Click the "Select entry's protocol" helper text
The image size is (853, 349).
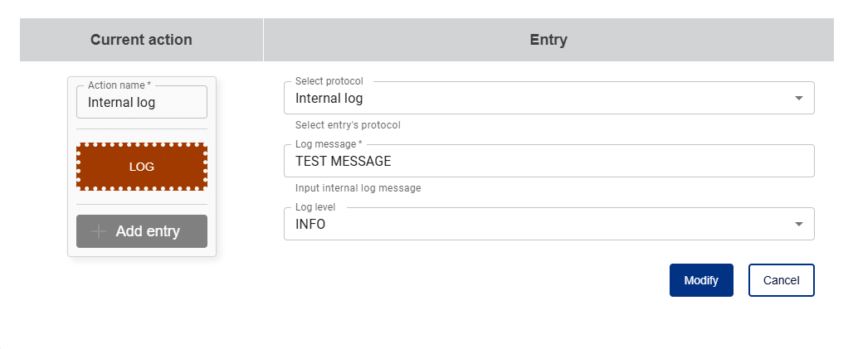[x=348, y=125]
